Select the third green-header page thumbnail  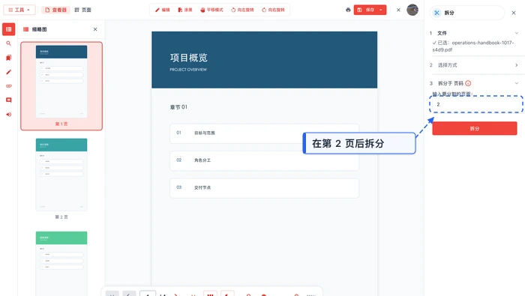point(61,264)
